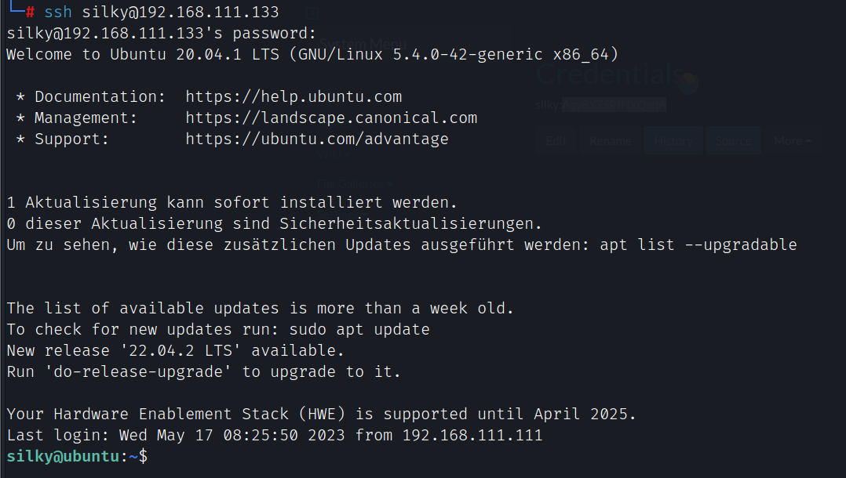Expand the faint More dropdown
Screen dimensions: 846x478
[x=791, y=141]
